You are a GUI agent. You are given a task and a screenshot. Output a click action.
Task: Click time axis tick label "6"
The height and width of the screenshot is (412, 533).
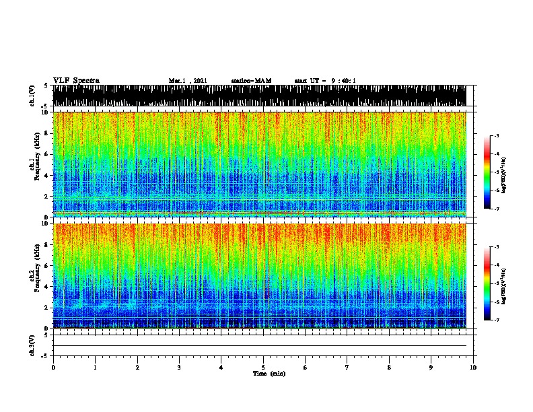[x=306, y=368]
